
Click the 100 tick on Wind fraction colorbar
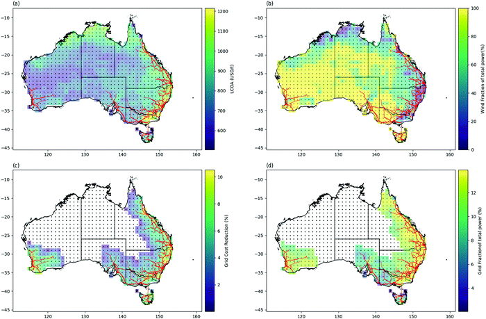point(476,8)
